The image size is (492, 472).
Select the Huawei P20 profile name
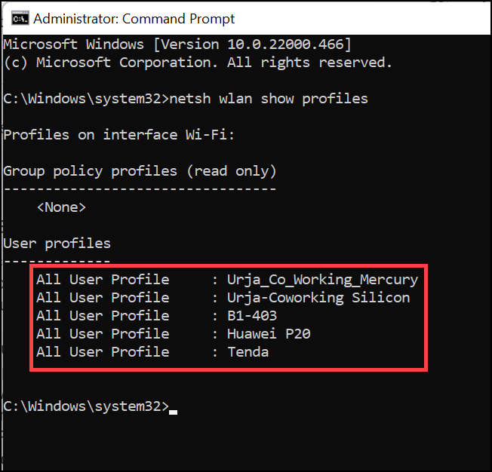tap(269, 334)
